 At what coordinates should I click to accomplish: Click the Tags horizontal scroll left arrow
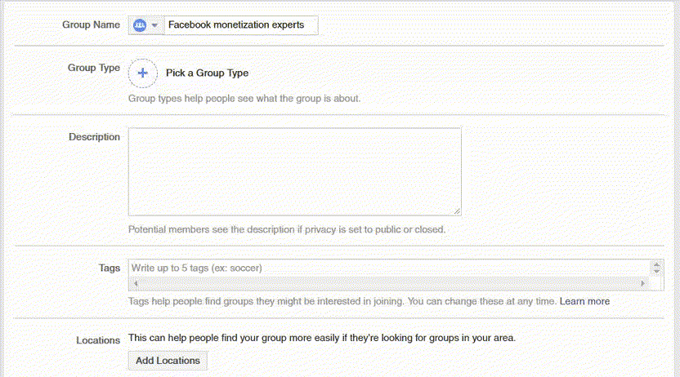tap(135, 283)
